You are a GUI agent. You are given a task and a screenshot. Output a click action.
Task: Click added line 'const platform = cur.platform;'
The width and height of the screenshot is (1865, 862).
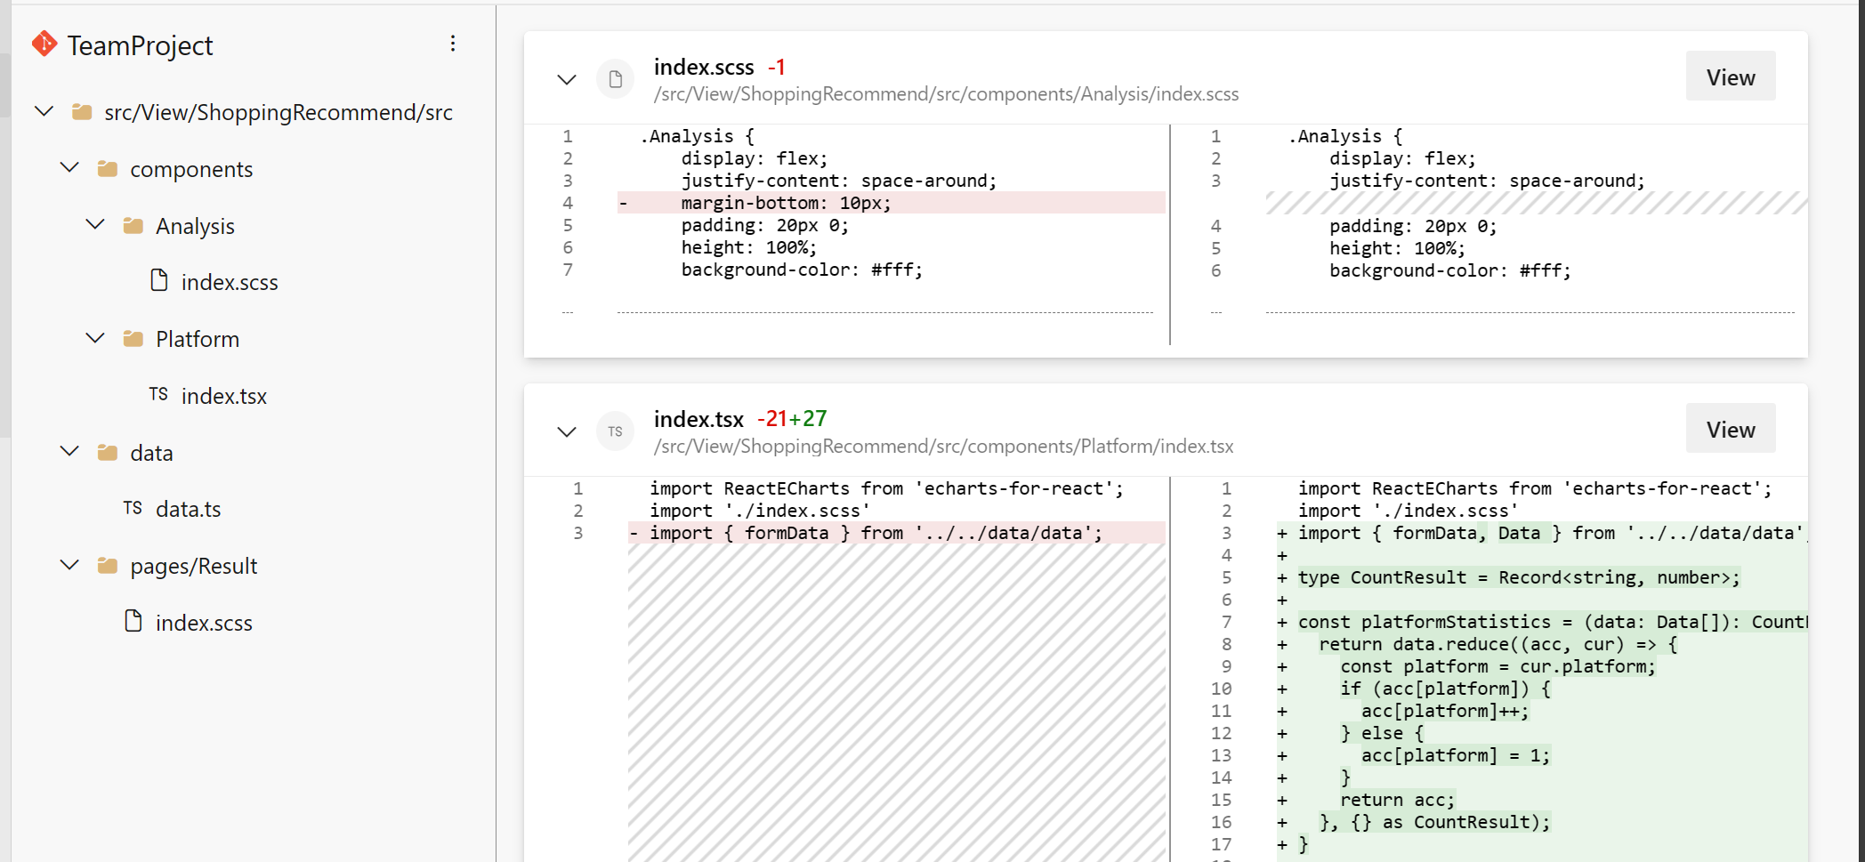click(x=1498, y=666)
